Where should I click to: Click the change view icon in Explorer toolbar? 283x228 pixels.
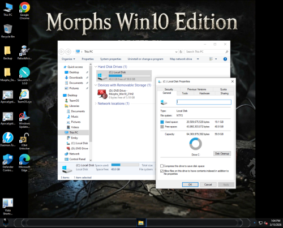[211, 59]
